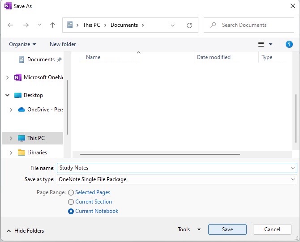Open the Tools dropdown arrow
Screen dimensions: 300x242
(x=199, y=229)
